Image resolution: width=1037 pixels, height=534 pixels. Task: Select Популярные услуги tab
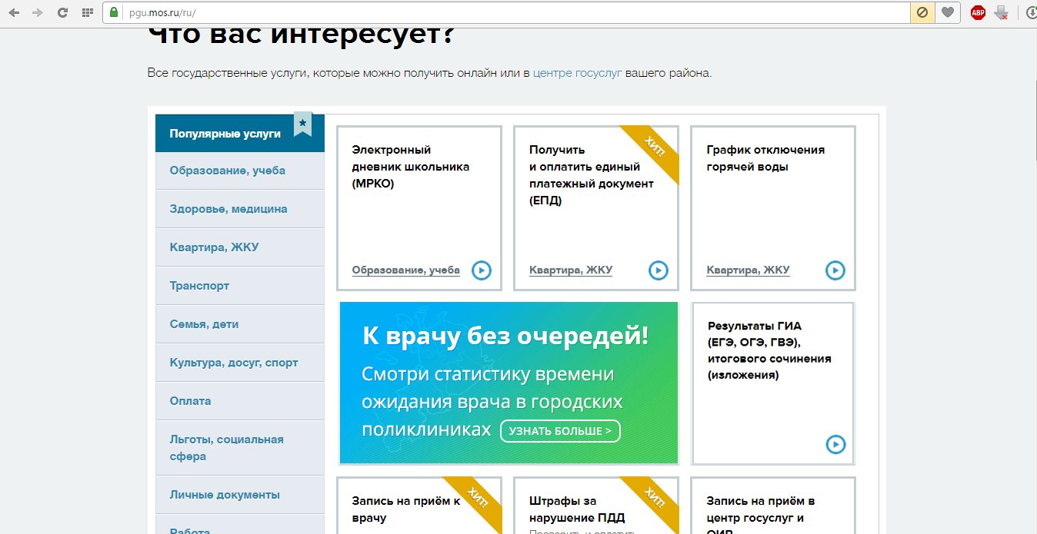point(240,133)
